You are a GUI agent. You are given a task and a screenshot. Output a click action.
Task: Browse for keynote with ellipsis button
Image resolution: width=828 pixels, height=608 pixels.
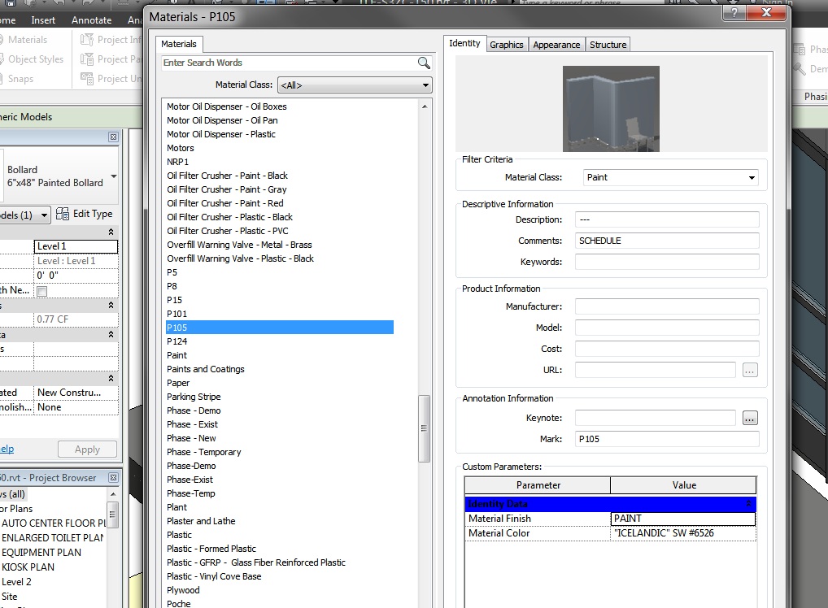pyautogui.click(x=750, y=418)
